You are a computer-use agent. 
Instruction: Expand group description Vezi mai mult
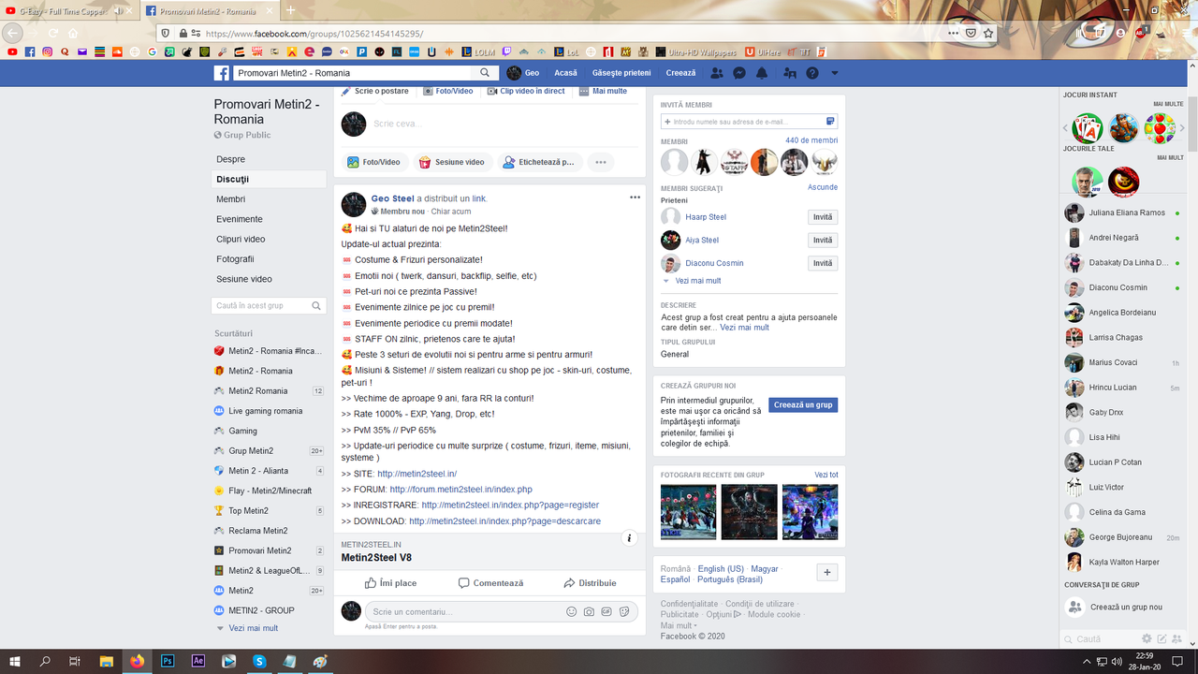(x=744, y=328)
